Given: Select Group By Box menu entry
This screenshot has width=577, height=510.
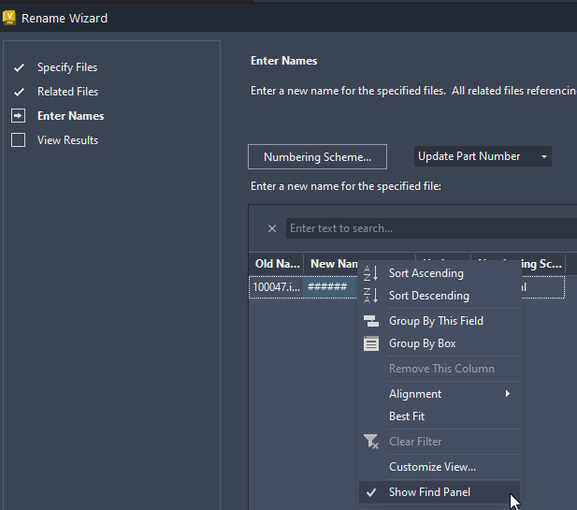Looking at the screenshot, I should pos(440,343).
